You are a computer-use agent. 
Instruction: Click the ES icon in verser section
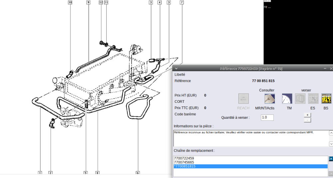[x=313, y=98]
